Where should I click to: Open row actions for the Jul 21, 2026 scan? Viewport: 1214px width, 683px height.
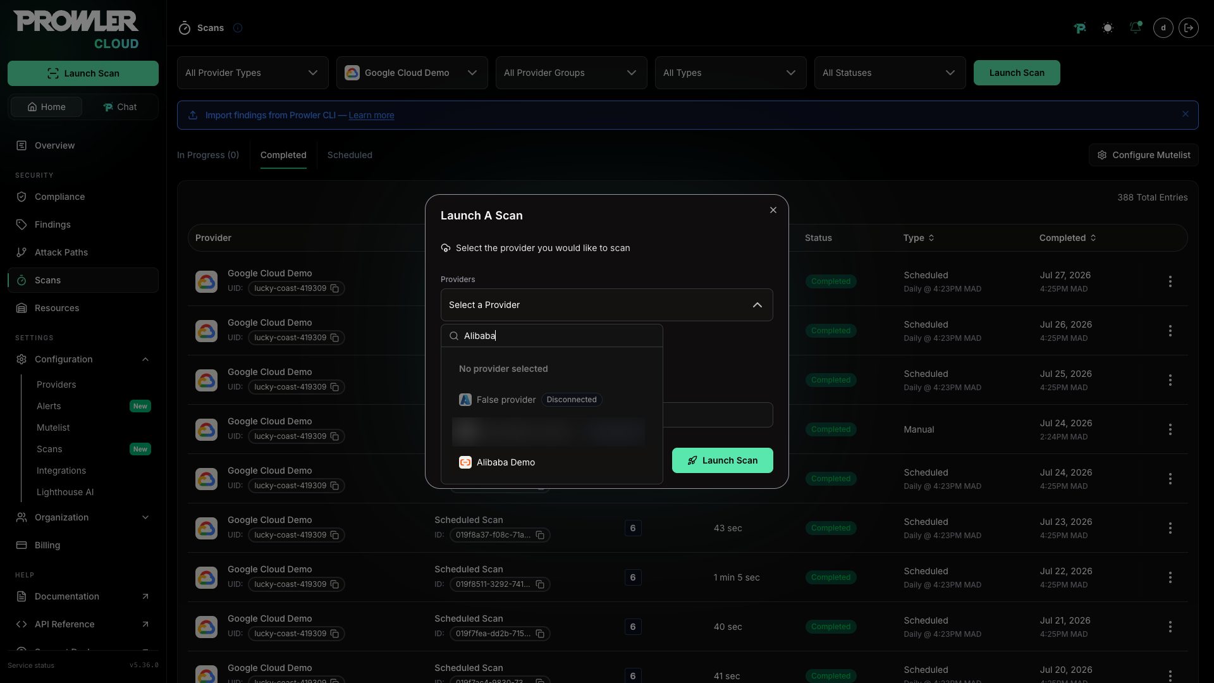click(1170, 627)
